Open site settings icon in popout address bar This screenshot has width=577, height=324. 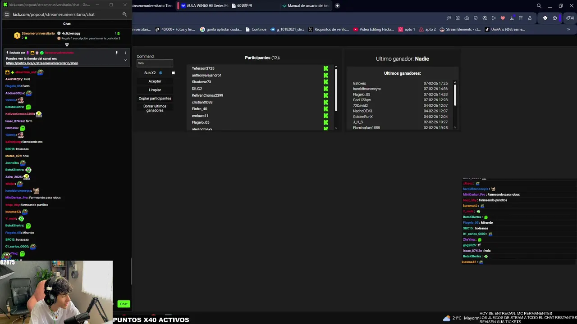tap(7, 14)
